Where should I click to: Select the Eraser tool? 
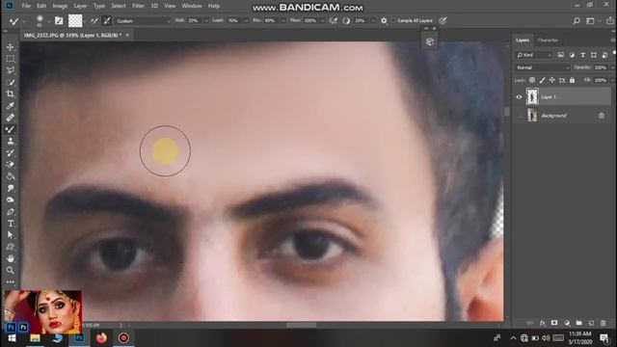coord(11,165)
